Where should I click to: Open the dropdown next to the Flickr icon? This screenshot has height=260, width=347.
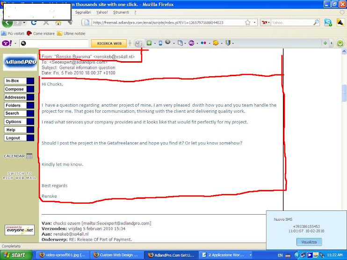209,43
